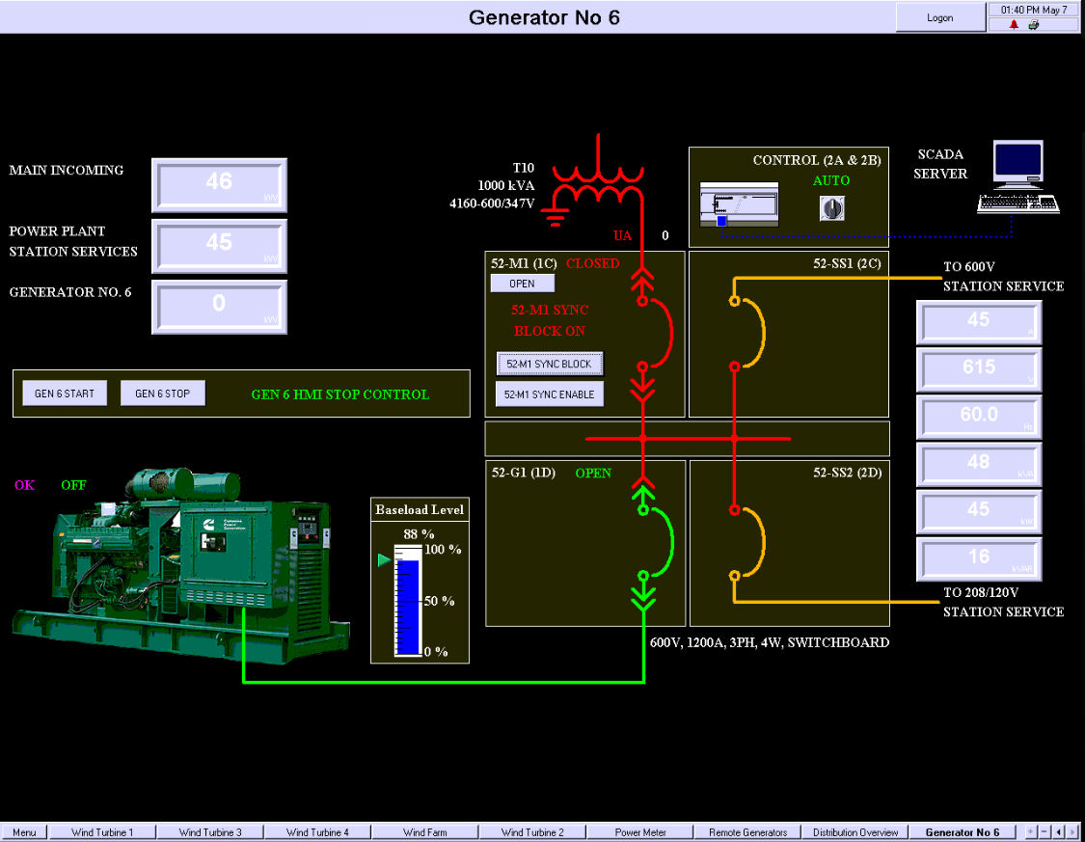The width and height of the screenshot is (1085, 842).
Task: Switch to the Power Meter screen
Action: tap(640, 831)
